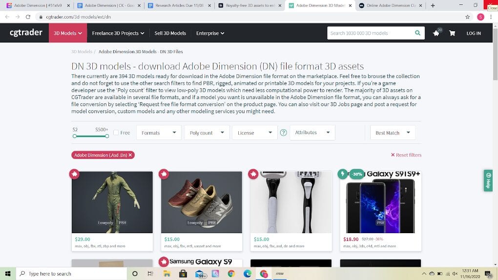The height and width of the screenshot is (280, 498).
Task: Expand the Poly count dropdown
Action: [207, 133]
